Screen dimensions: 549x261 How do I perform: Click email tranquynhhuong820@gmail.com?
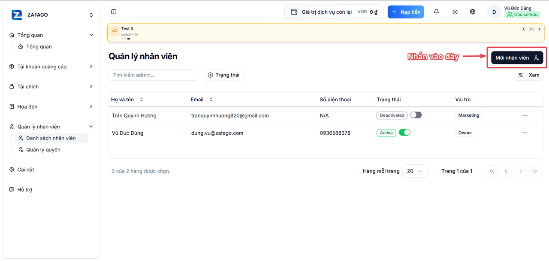[x=230, y=115]
